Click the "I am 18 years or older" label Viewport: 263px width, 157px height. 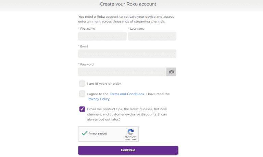tap(104, 84)
